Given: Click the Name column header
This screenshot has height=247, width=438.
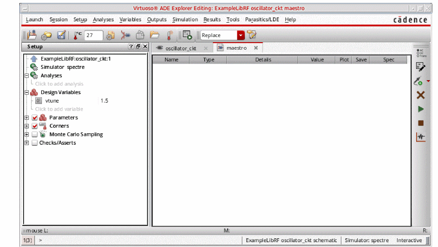Looking at the screenshot, I should pos(171,60).
